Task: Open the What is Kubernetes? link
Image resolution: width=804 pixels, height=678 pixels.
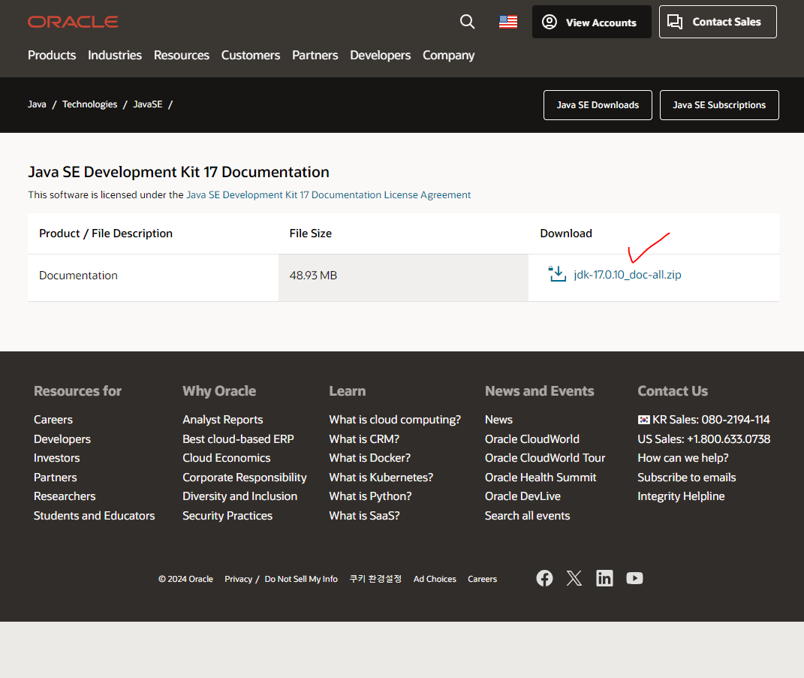Action: point(381,478)
